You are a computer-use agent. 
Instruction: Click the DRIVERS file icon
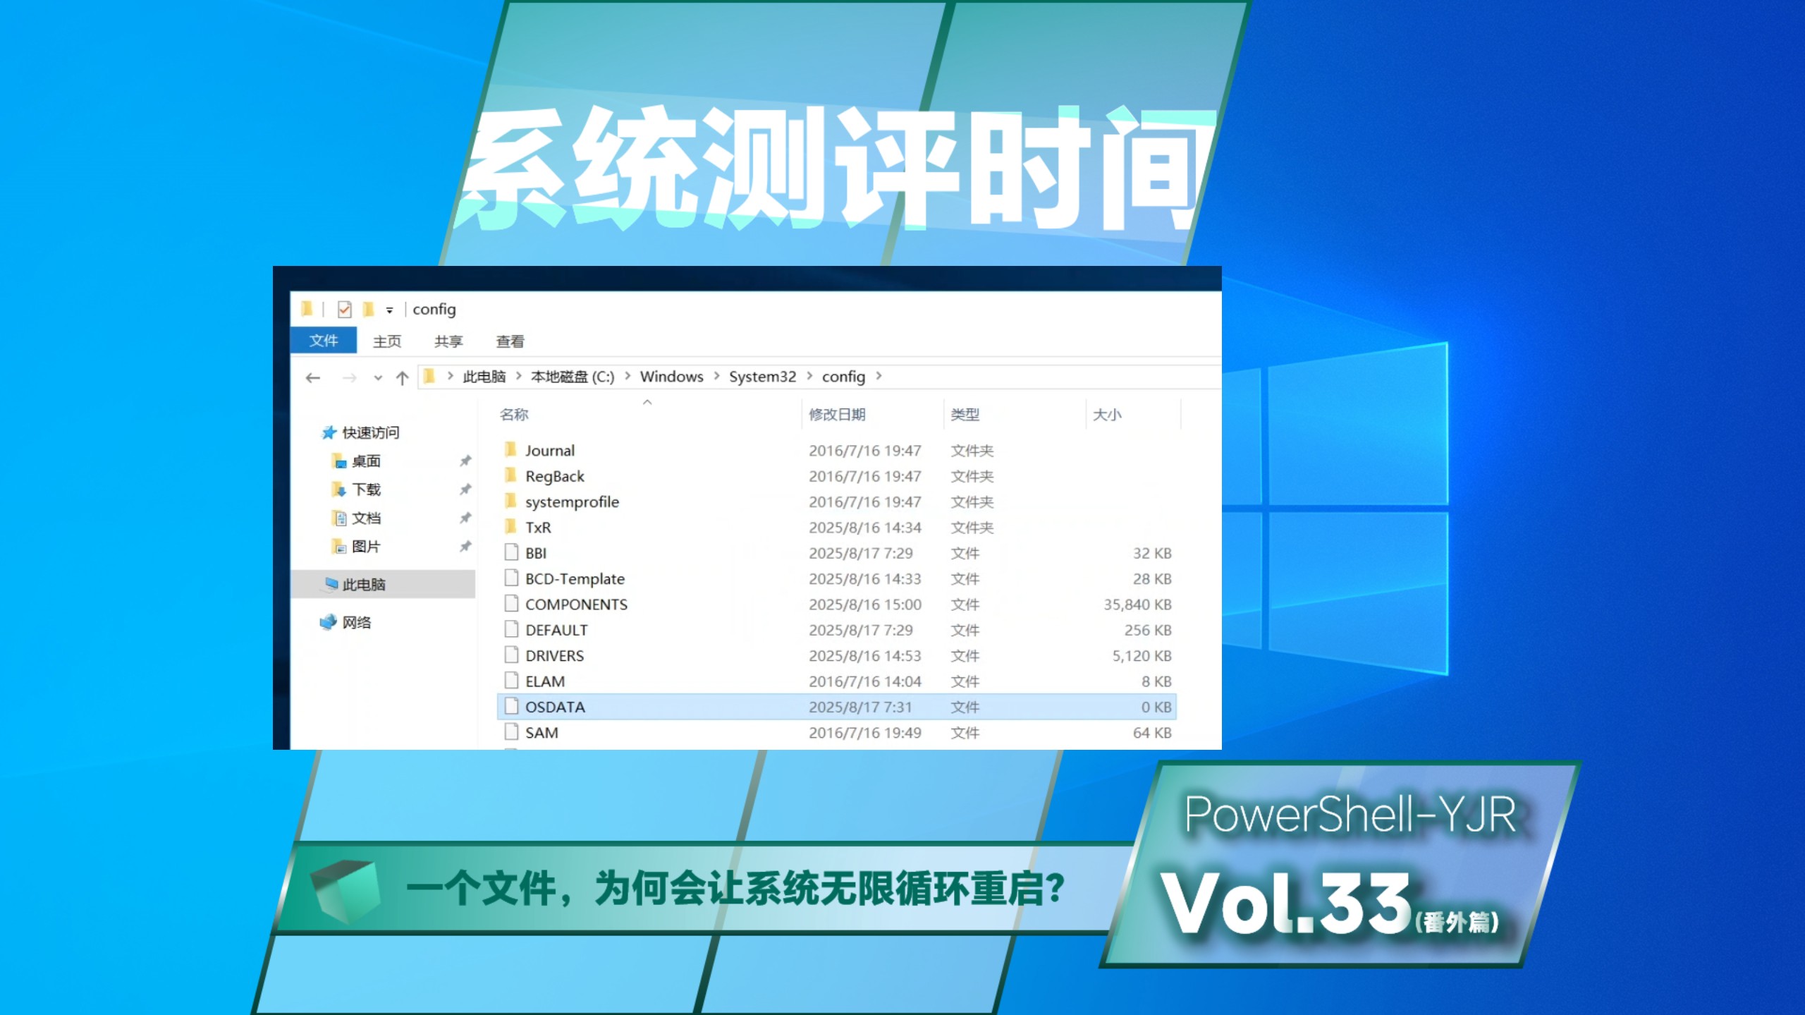511,655
